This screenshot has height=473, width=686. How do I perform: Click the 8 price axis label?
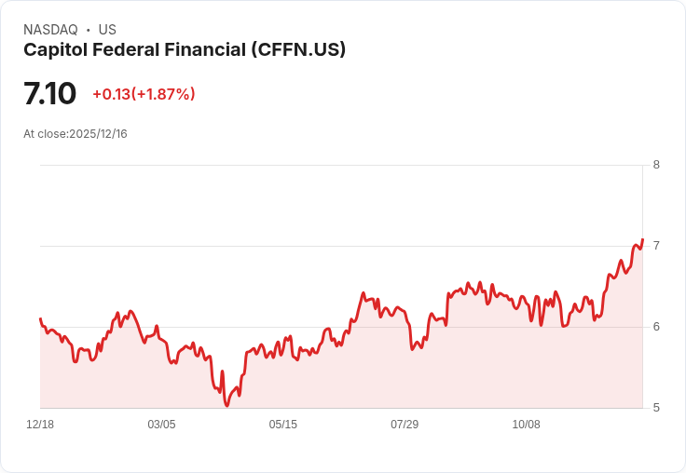pyautogui.click(x=656, y=165)
